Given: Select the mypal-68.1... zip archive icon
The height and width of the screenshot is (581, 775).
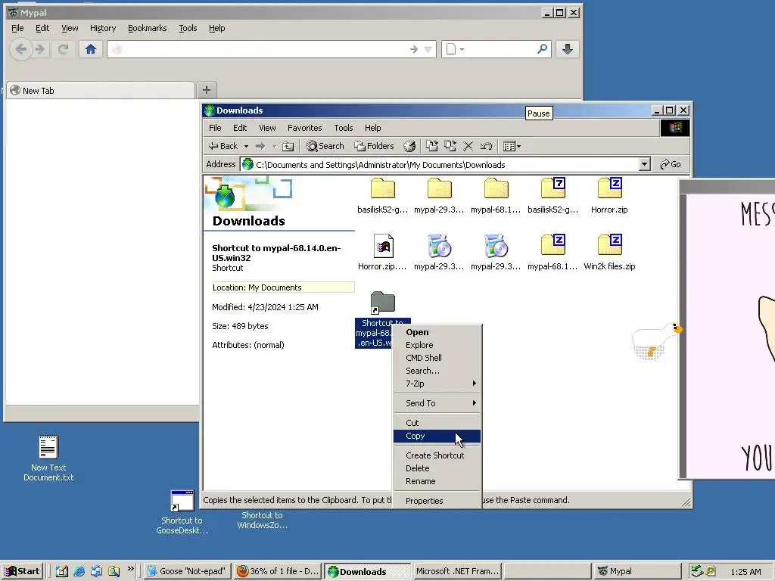Looking at the screenshot, I should click(x=552, y=245).
